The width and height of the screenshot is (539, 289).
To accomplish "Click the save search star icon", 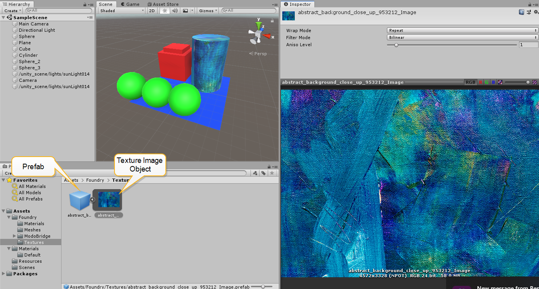I will (x=272, y=173).
